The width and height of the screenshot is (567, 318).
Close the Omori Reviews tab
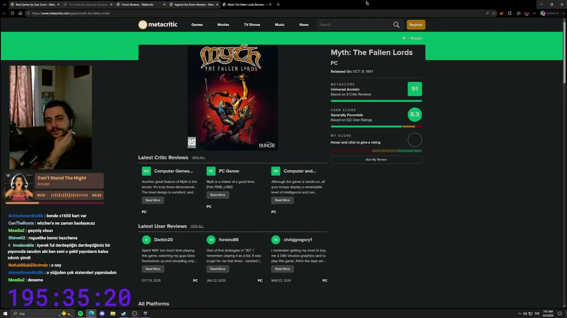[x=164, y=4]
